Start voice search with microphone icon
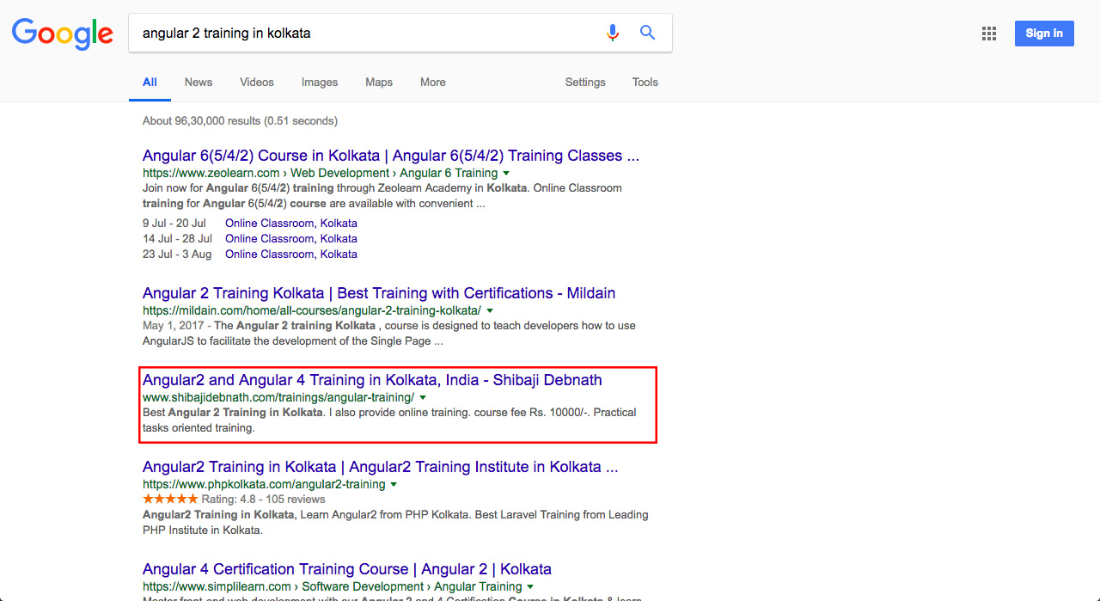 pos(612,33)
